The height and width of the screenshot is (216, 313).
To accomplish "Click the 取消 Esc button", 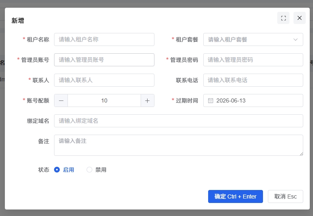I will [285, 196].
